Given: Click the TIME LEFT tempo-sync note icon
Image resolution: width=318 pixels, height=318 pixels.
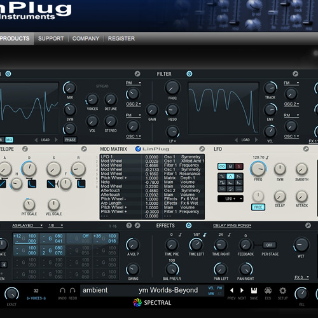Looking at the screenshot, I should [205, 235].
